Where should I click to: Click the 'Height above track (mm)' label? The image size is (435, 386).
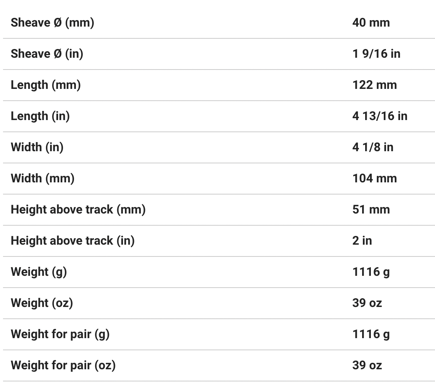78,210
